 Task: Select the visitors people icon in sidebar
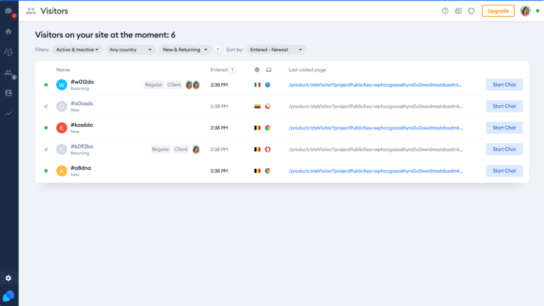pos(9,72)
